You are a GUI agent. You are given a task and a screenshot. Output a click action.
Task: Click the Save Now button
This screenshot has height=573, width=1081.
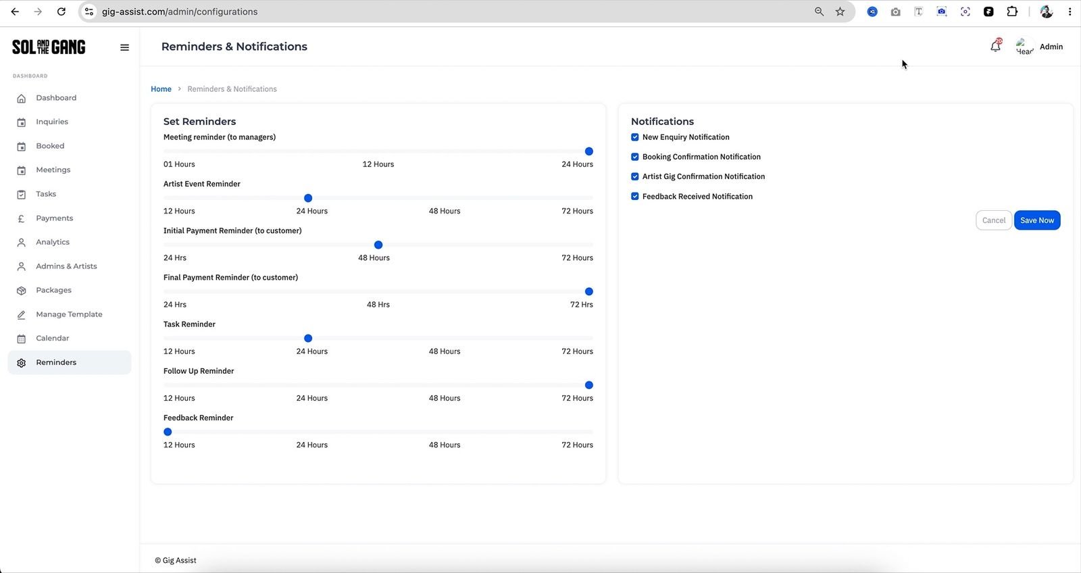pos(1037,220)
